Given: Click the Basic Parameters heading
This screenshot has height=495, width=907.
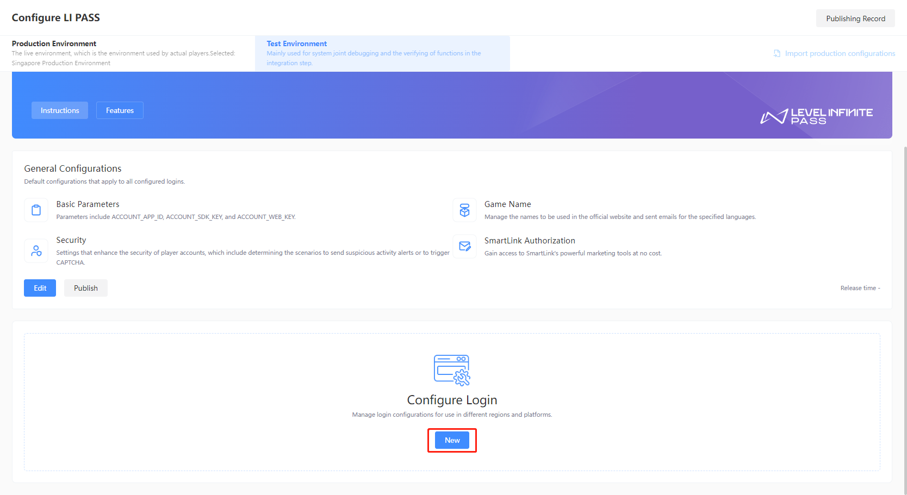Looking at the screenshot, I should [88, 204].
